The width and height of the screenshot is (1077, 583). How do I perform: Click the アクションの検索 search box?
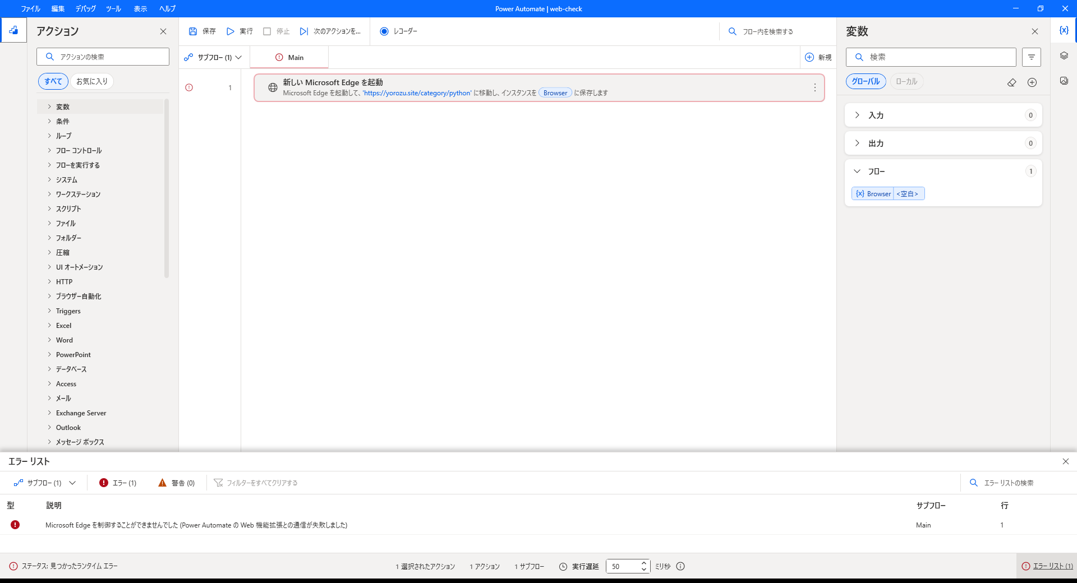click(103, 57)
